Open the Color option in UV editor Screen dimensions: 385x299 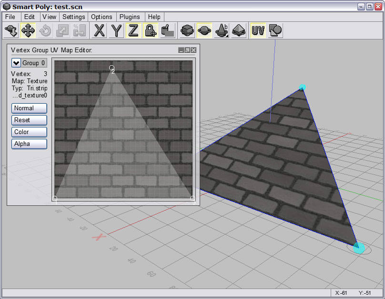(29, 132)
